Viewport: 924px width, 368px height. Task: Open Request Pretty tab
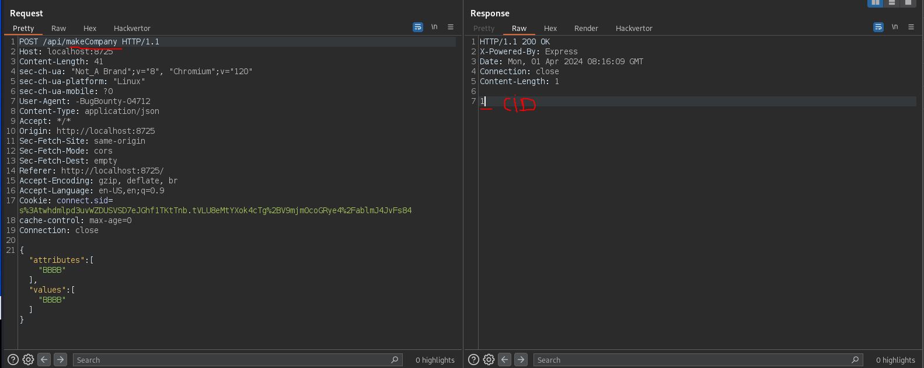23,28
